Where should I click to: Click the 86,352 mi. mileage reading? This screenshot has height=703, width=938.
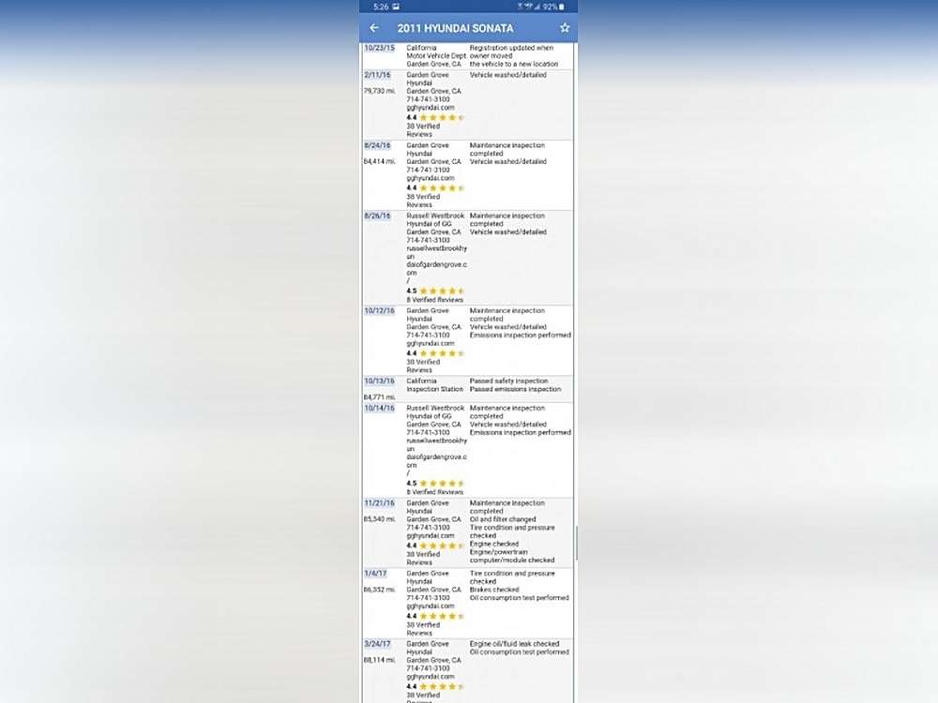click(x=379, y=590)
